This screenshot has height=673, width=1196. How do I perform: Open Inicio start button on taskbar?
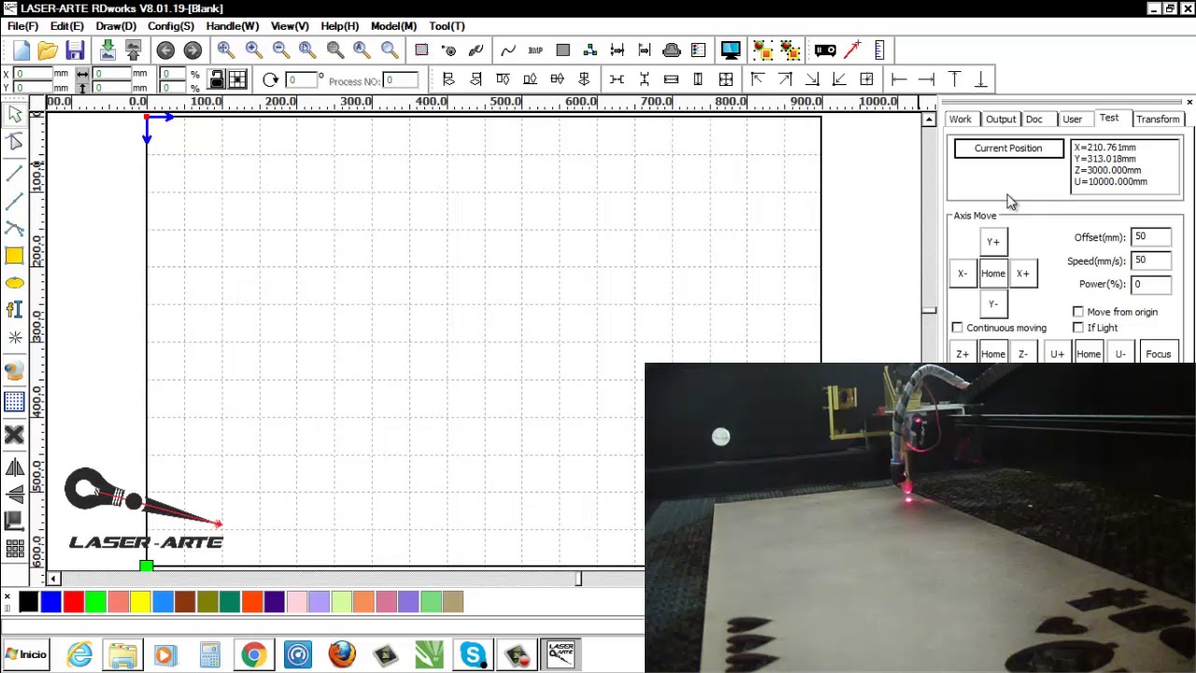coord(25,654)
